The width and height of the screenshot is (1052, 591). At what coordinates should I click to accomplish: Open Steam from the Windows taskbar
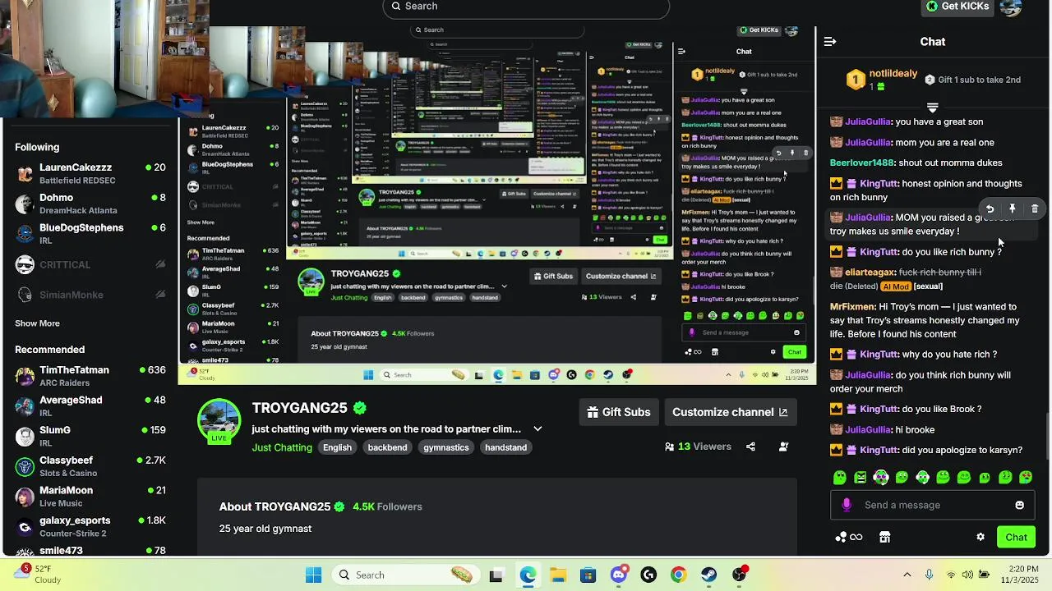pos(708,575)
